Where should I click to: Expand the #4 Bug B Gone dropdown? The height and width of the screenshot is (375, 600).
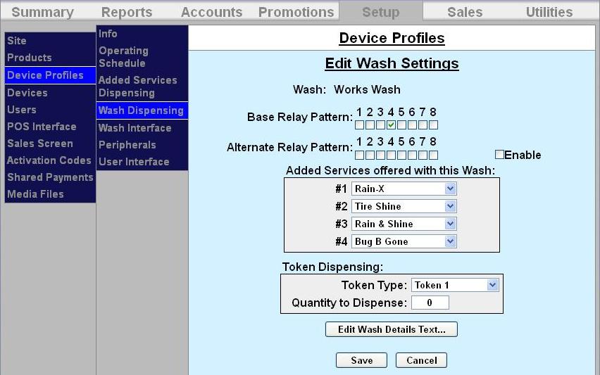[404, 241]
